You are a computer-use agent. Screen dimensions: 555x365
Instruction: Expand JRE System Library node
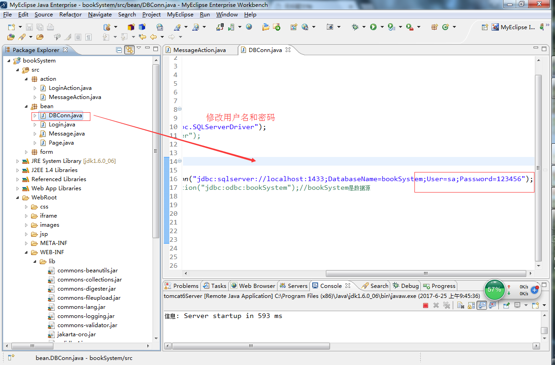pyautogui.click(x=18, y=161)
